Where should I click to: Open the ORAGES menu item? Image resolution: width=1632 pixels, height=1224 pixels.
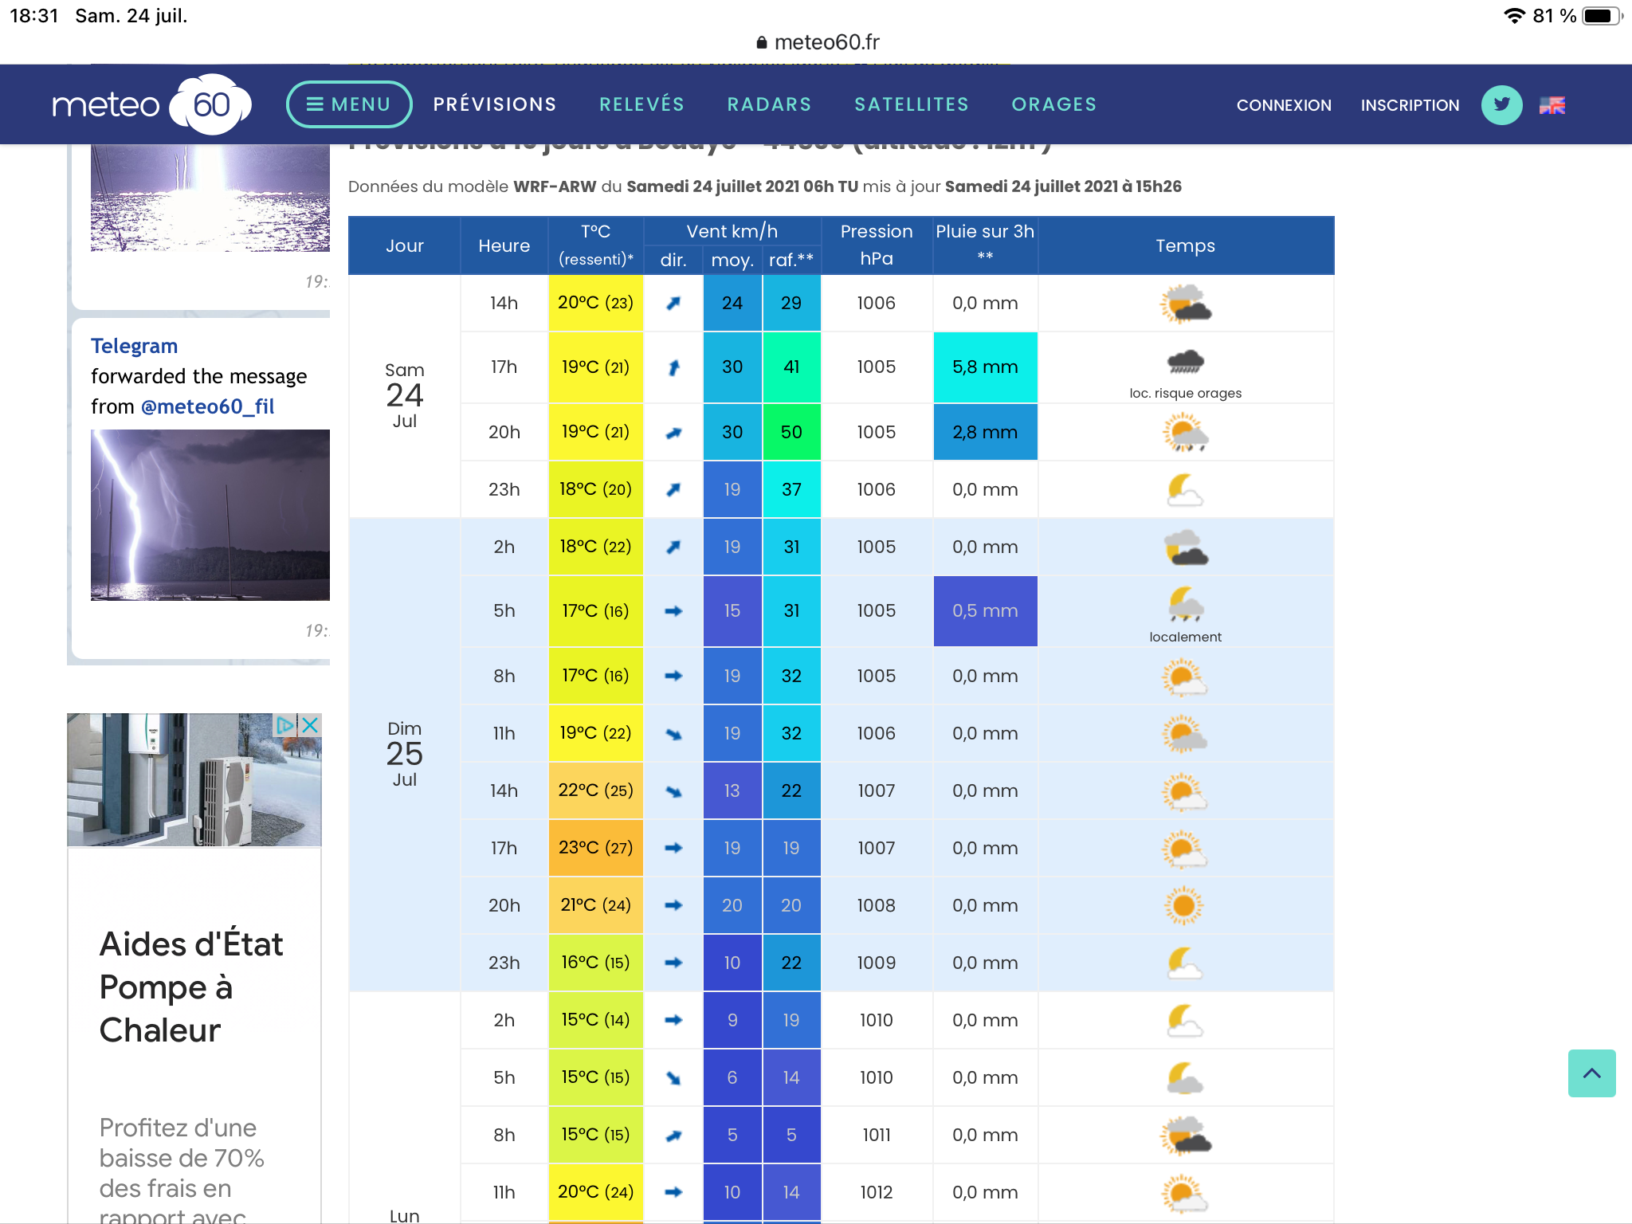pos(1053,104)
